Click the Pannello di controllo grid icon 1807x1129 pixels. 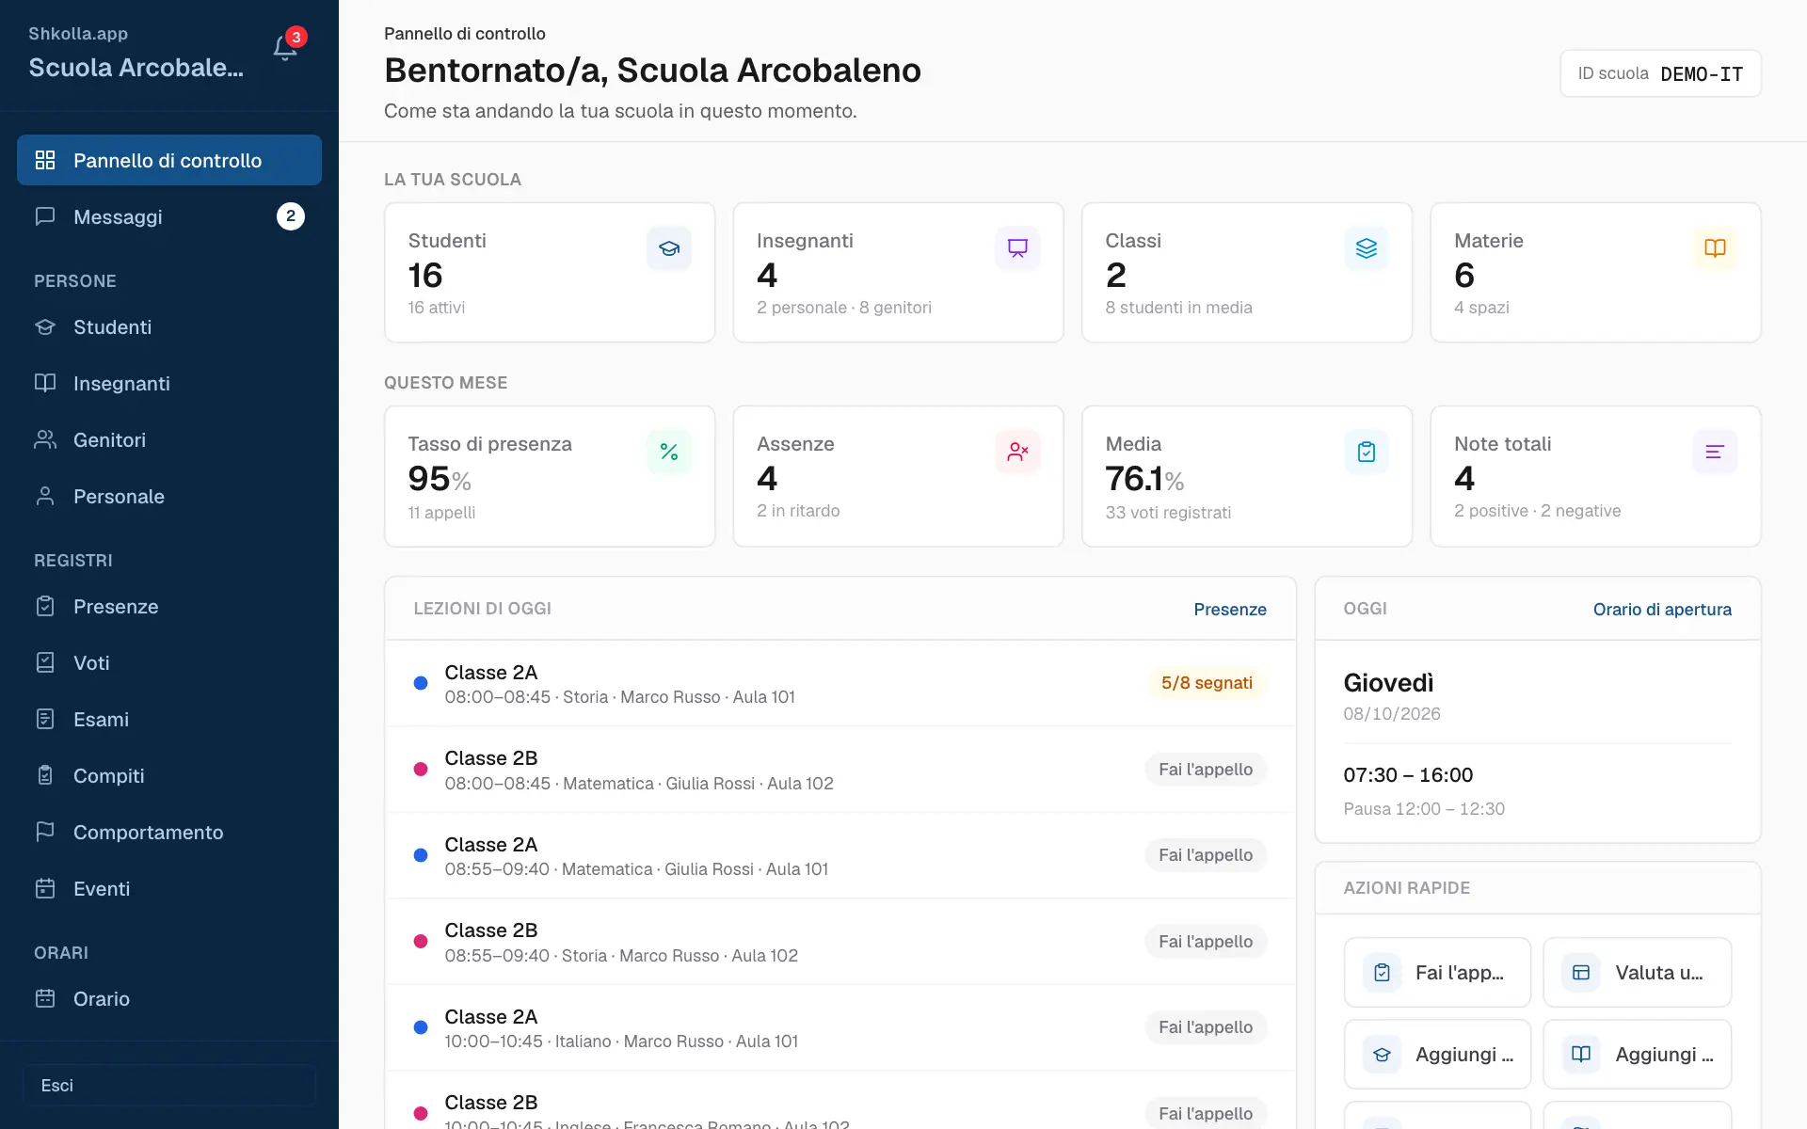[x=45, y=160]
